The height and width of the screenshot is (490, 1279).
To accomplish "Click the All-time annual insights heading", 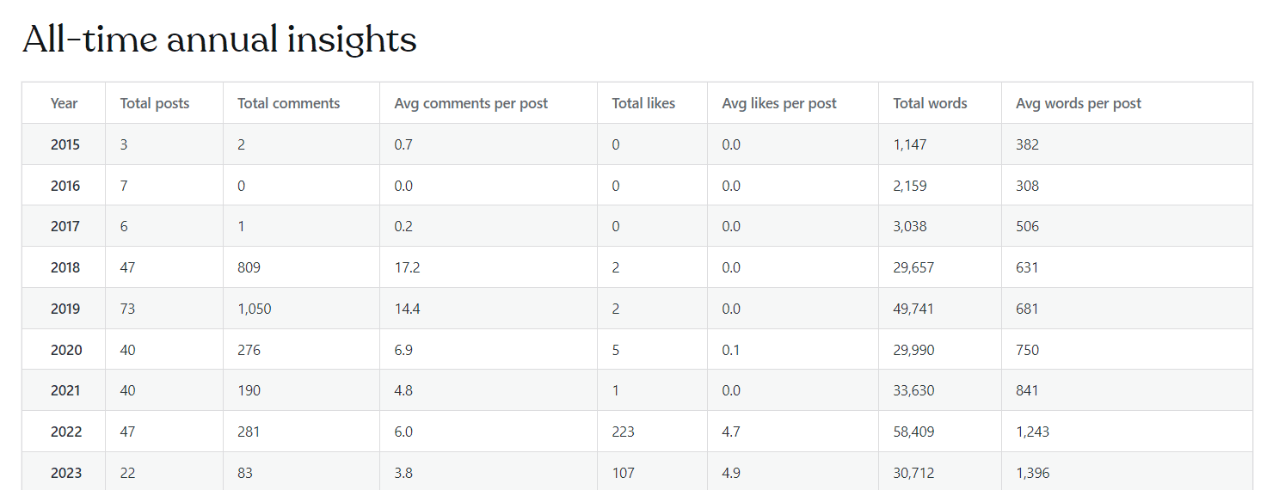I will (x=219, y=40).
